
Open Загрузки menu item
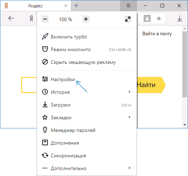87,105
